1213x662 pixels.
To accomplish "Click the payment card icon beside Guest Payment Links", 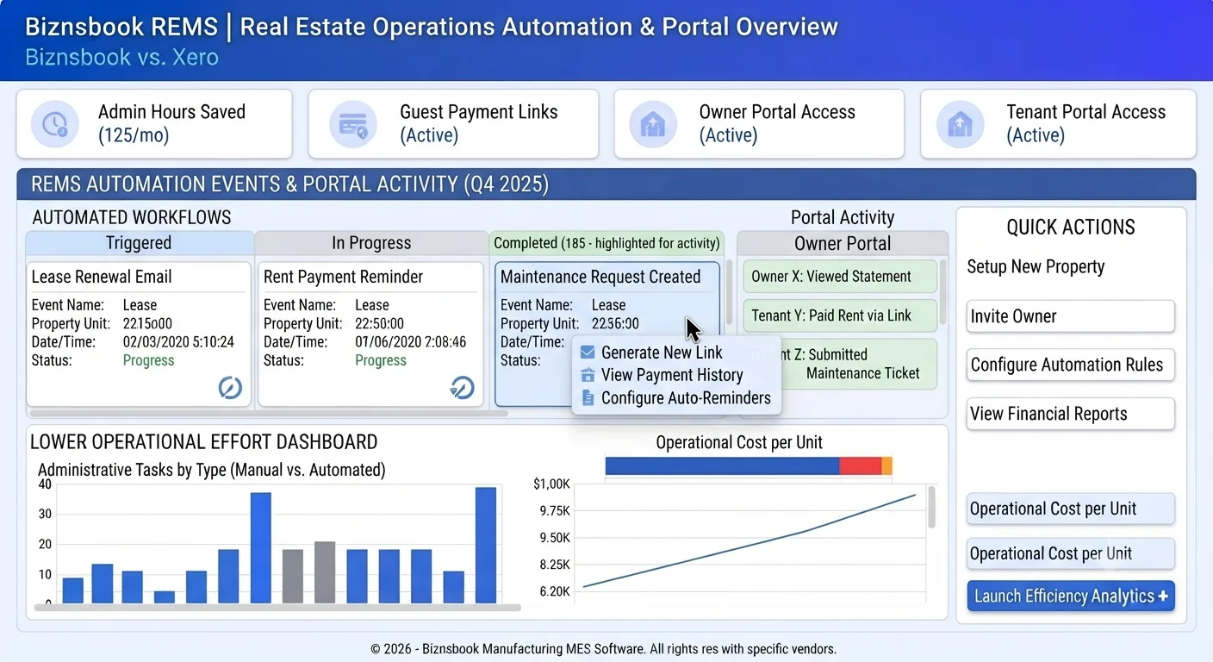I will [x=353, y=124].
